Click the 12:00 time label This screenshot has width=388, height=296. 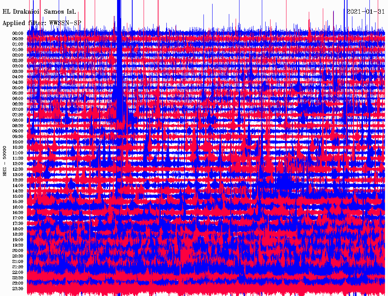(18, 164)
